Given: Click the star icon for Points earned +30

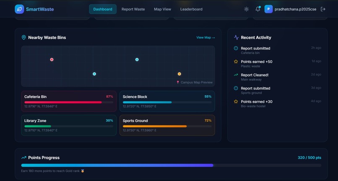Looking at the screenshot, I should (x=236, y=102).
